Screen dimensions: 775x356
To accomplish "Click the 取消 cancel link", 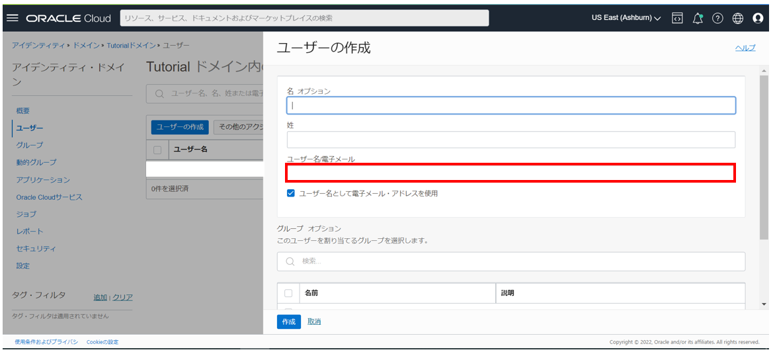I will click(x=314, y=322).
